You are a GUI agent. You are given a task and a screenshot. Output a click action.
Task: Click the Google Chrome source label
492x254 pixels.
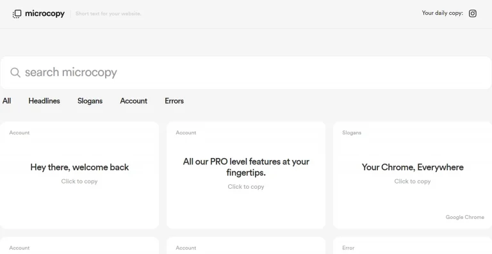(464, 217)
